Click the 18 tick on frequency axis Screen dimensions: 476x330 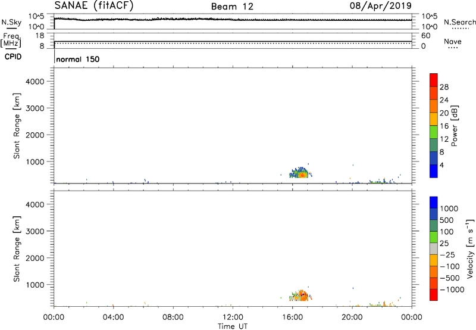point(40,36)
